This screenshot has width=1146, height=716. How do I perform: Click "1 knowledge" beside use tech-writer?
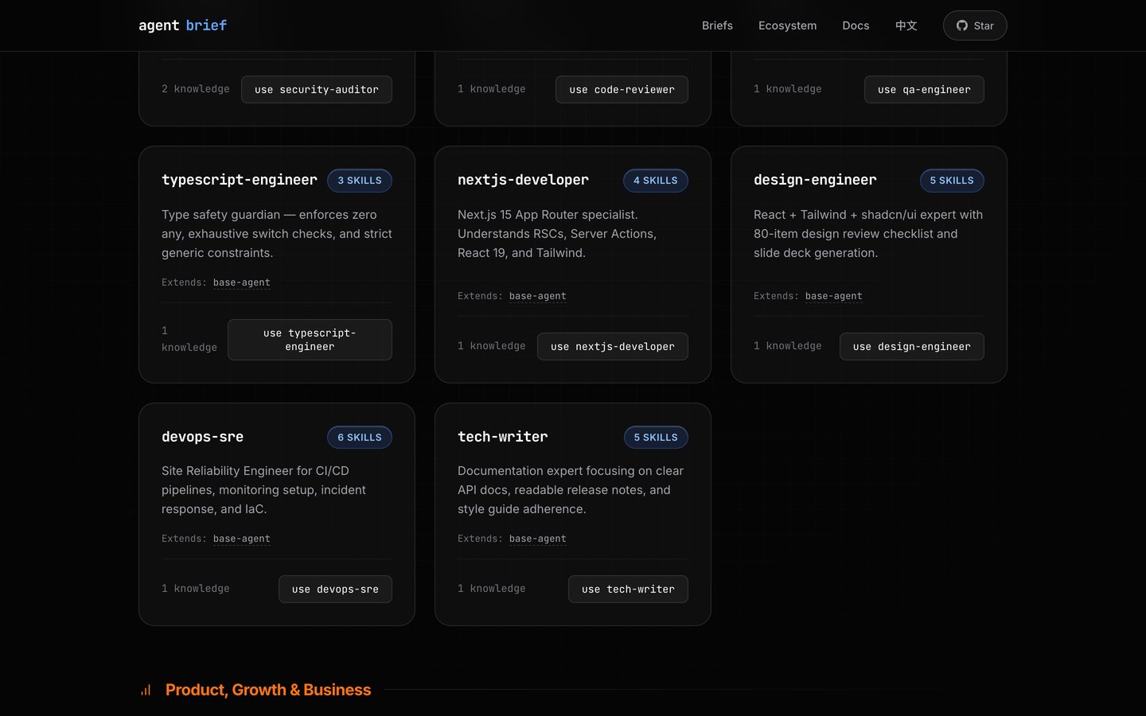(492, 589)
